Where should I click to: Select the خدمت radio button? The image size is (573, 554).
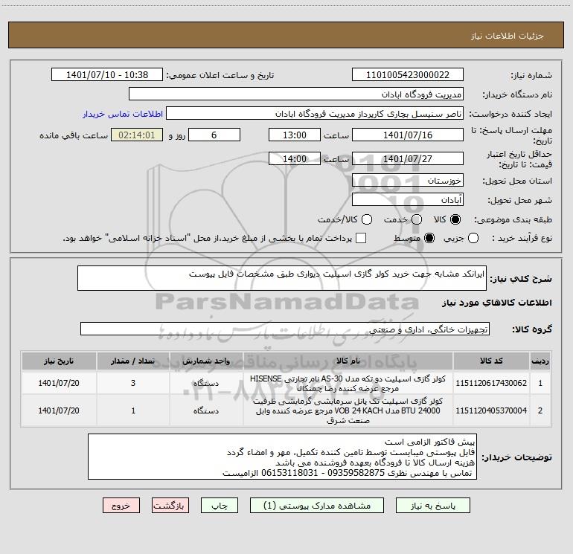[x=417, y=219]
